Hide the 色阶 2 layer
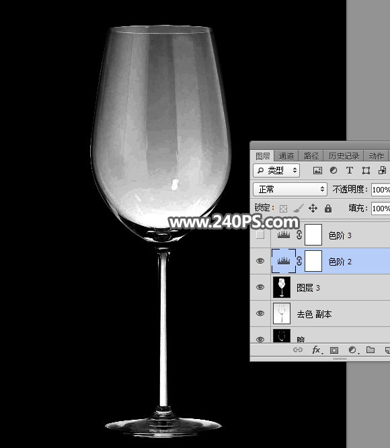The image size is (390, 448). point(260,261)
